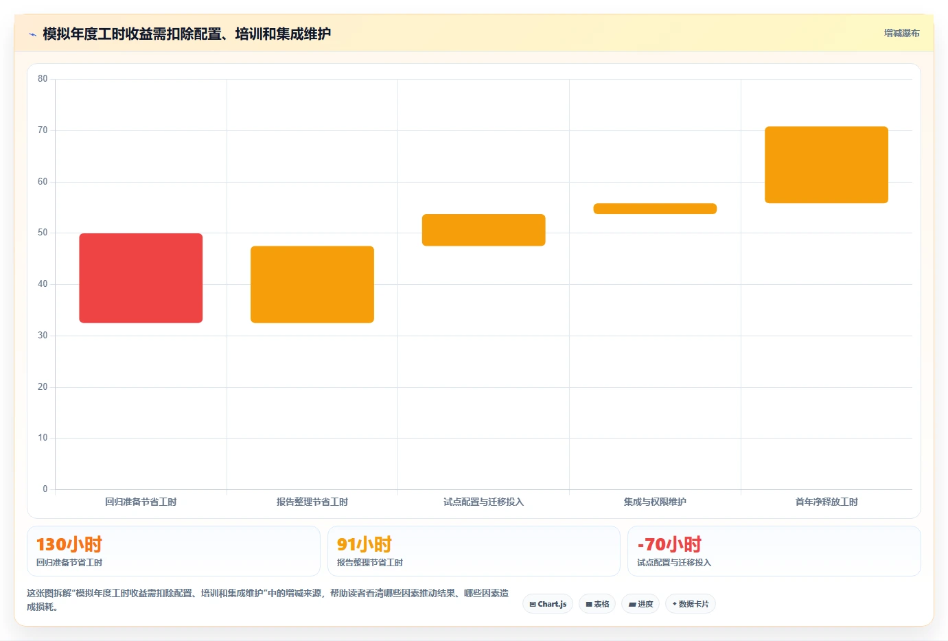Click the lightning icon beside the chart title

tap(32, 34)
